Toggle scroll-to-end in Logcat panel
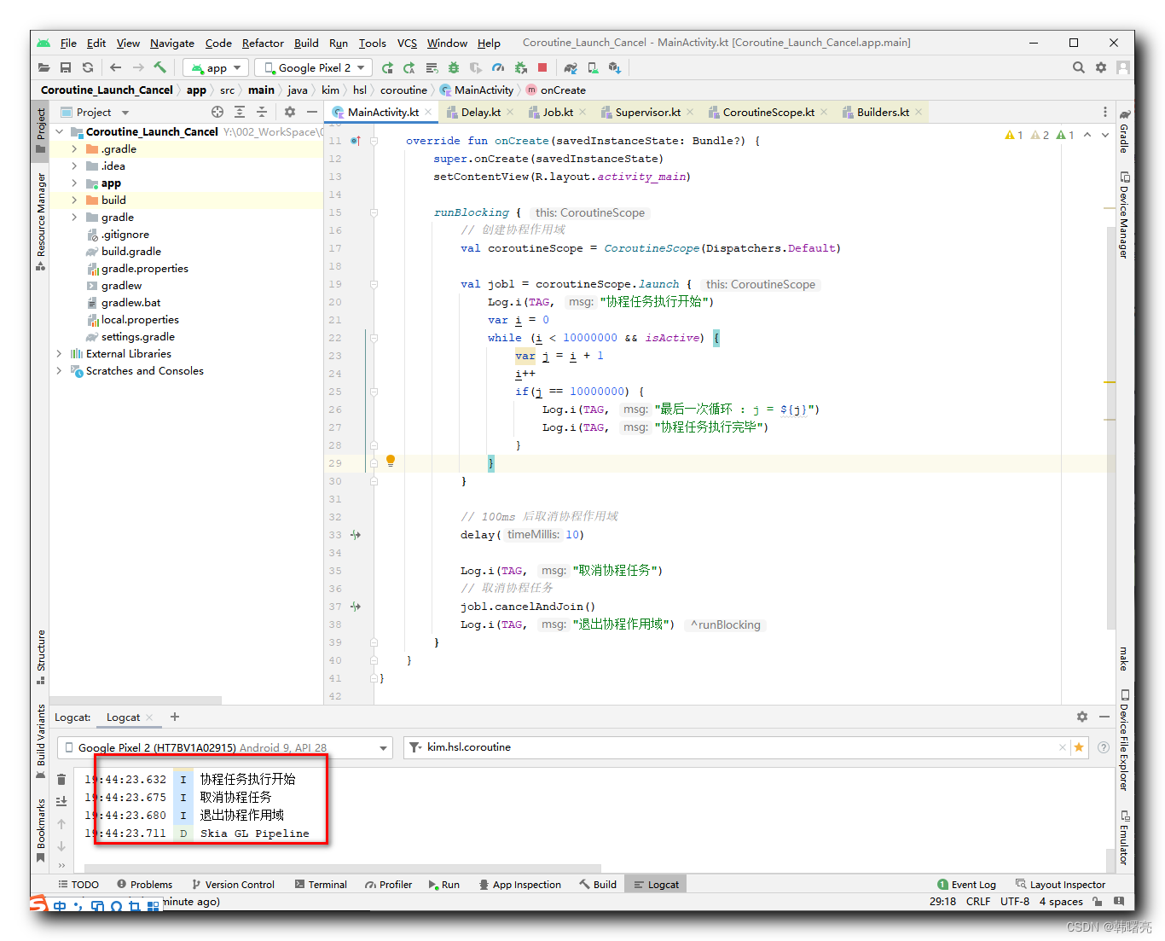The width and height of the screenshot is (1165, 941). [x=61, y=801]
